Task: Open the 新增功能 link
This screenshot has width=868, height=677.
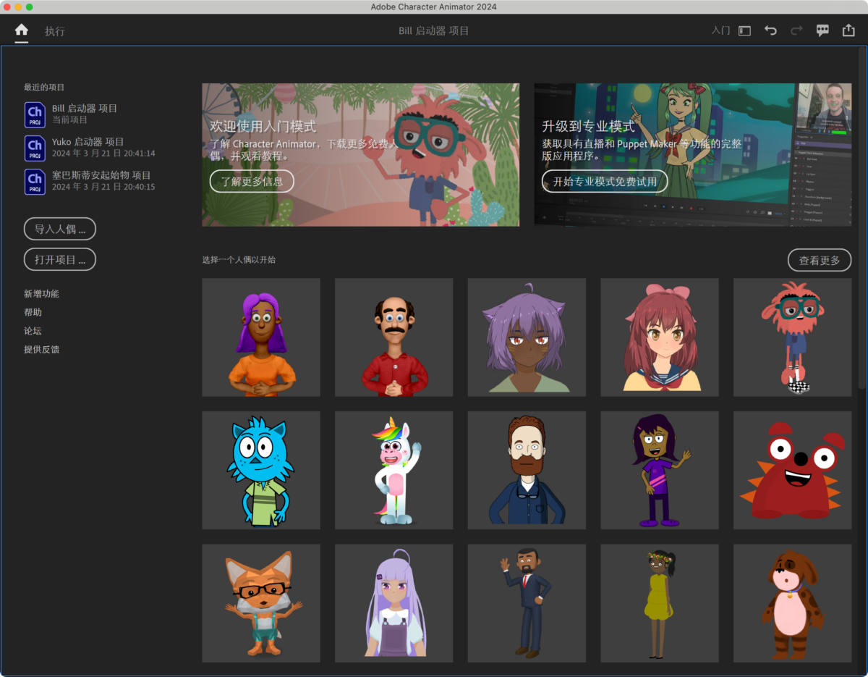Action: [x=41, y=294]
